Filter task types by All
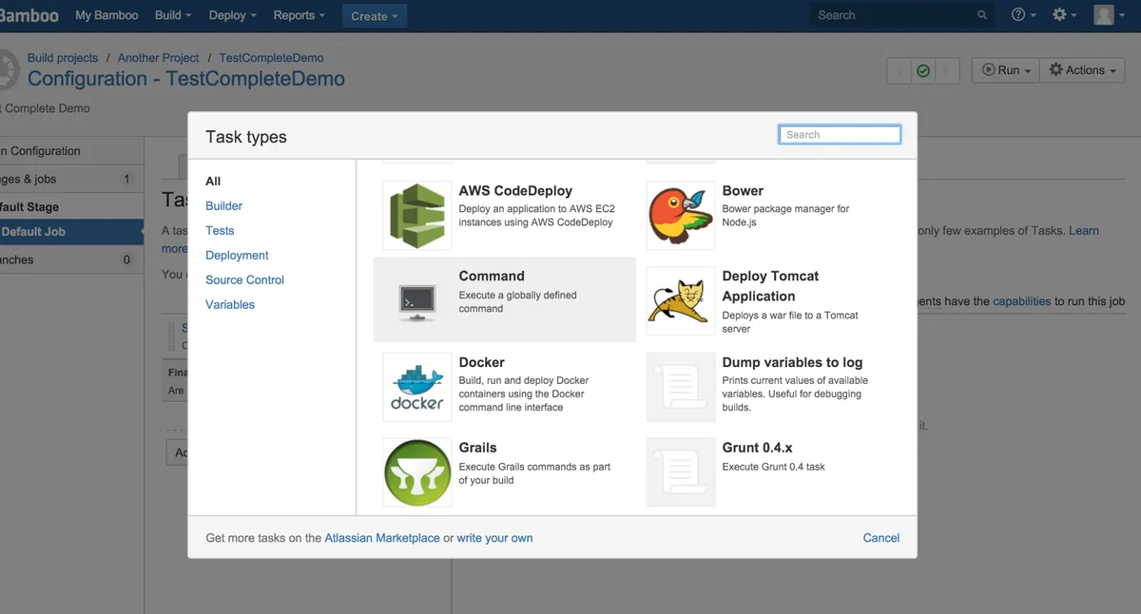Image resolution: width=1141 pixels, height=614 pixels. coord(213,181)
